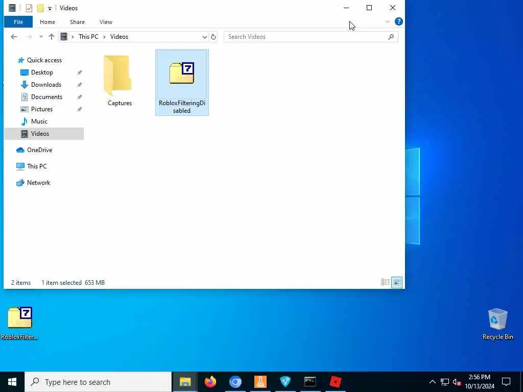Go back to the previous folder
The width and height of the screenshot is (523, 392).
(14, 37)
